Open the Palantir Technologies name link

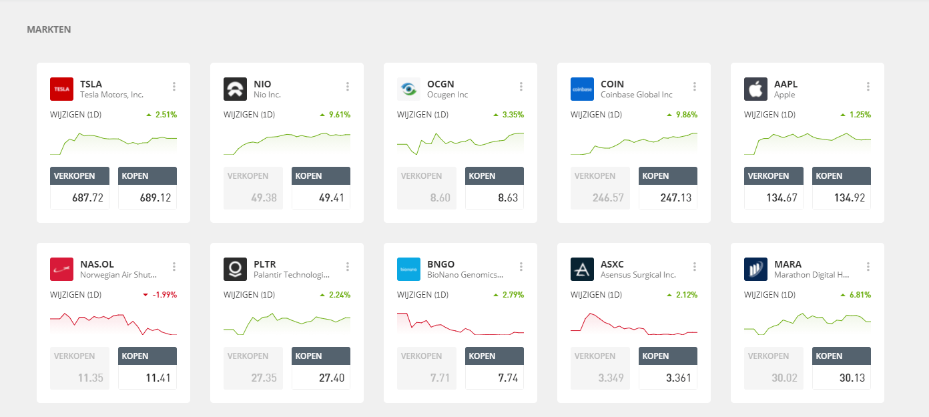(x=292, y=275)
